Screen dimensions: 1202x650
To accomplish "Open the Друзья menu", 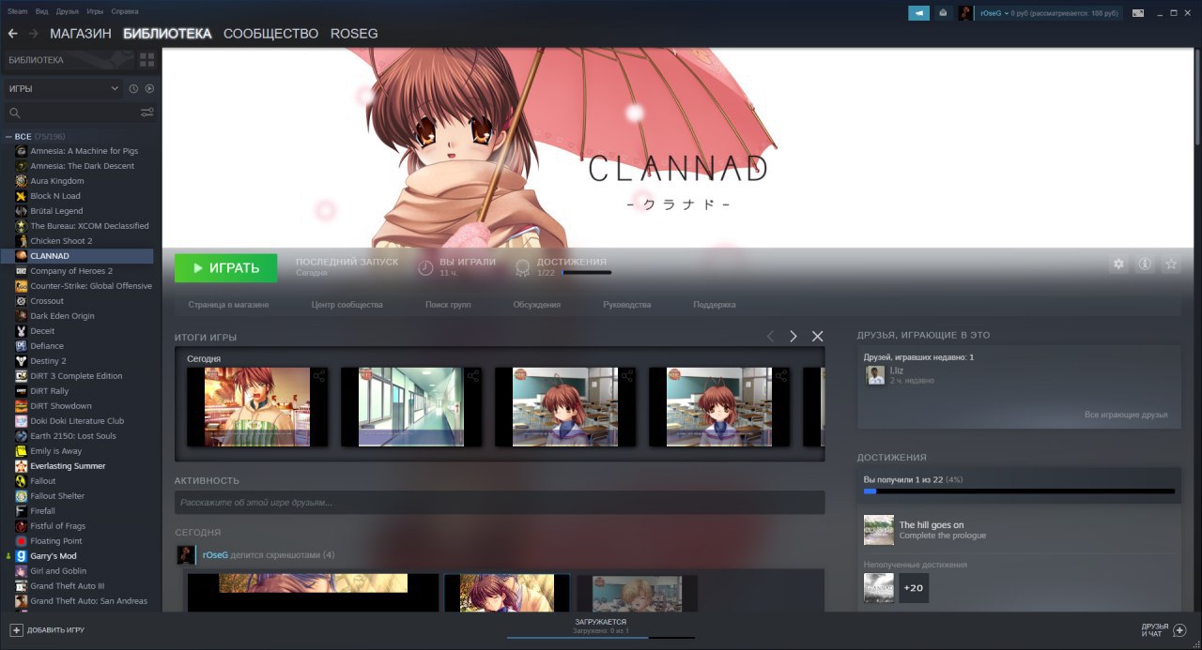I will click(x=68, y=11).
